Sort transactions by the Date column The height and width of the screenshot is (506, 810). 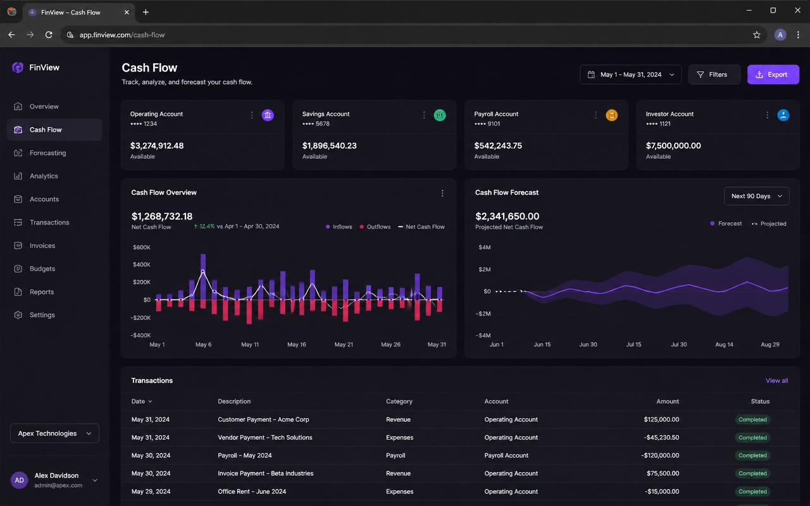[142, 401]
